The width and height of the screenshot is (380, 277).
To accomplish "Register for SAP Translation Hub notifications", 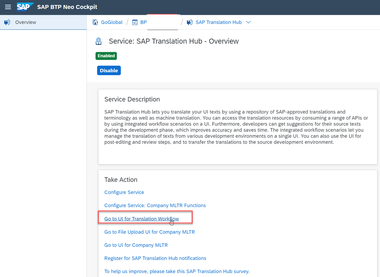I will click(x=155, y=258).
